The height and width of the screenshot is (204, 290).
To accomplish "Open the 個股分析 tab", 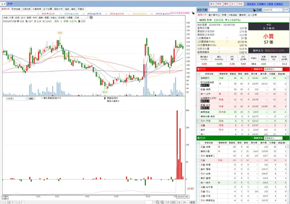I will 58,9.
